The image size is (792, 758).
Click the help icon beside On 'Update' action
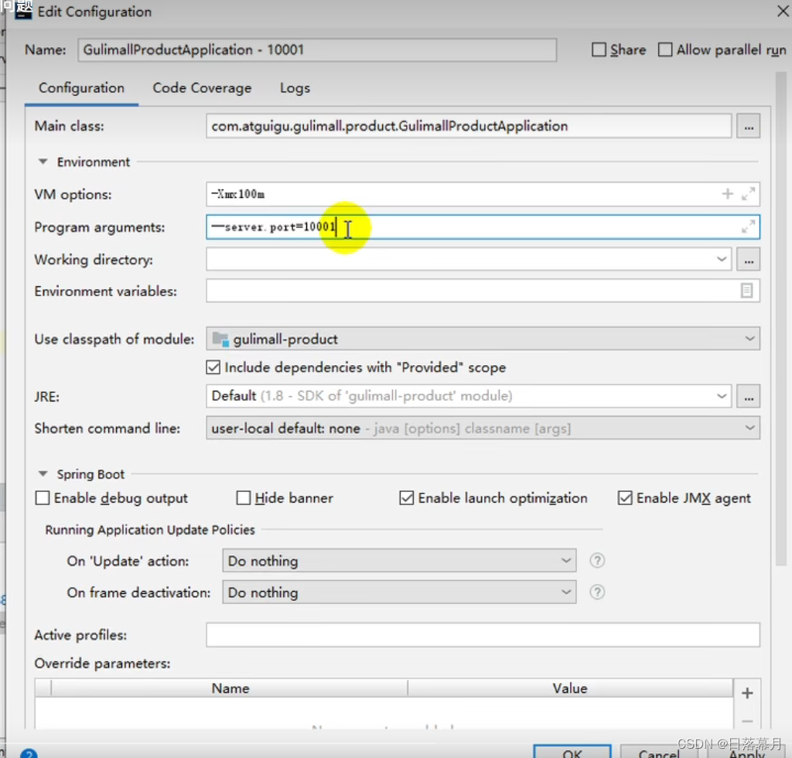[x=596, y=560]
